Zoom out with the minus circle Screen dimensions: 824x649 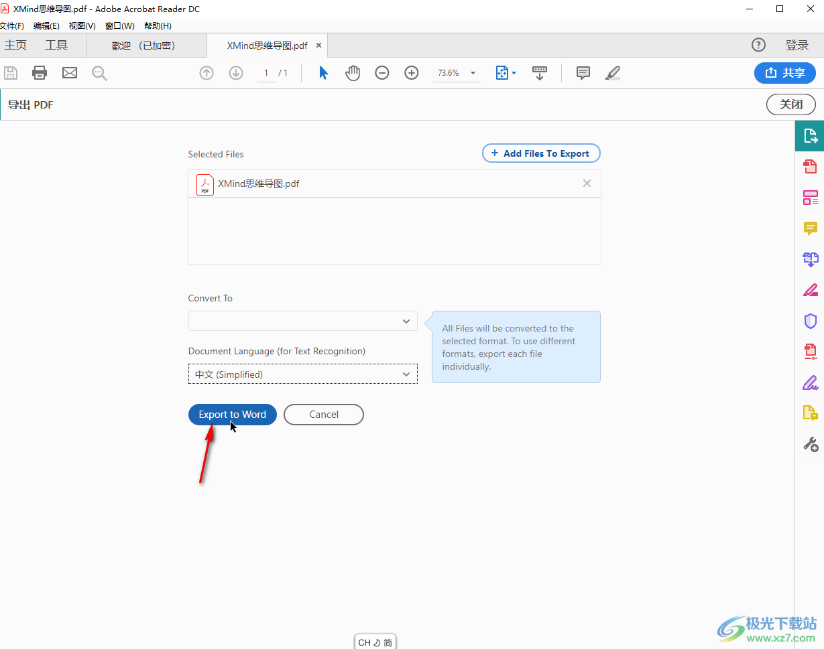[382, 73]
